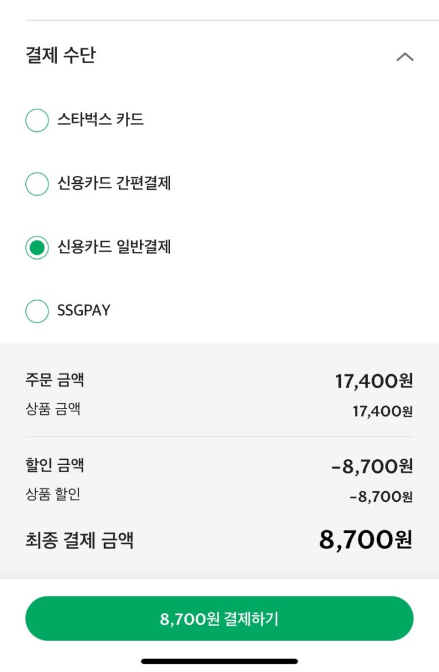This screenshot has width=439, height=672.
Task: Click the 최종 결제 금액 label
Action: coord(80,540)
